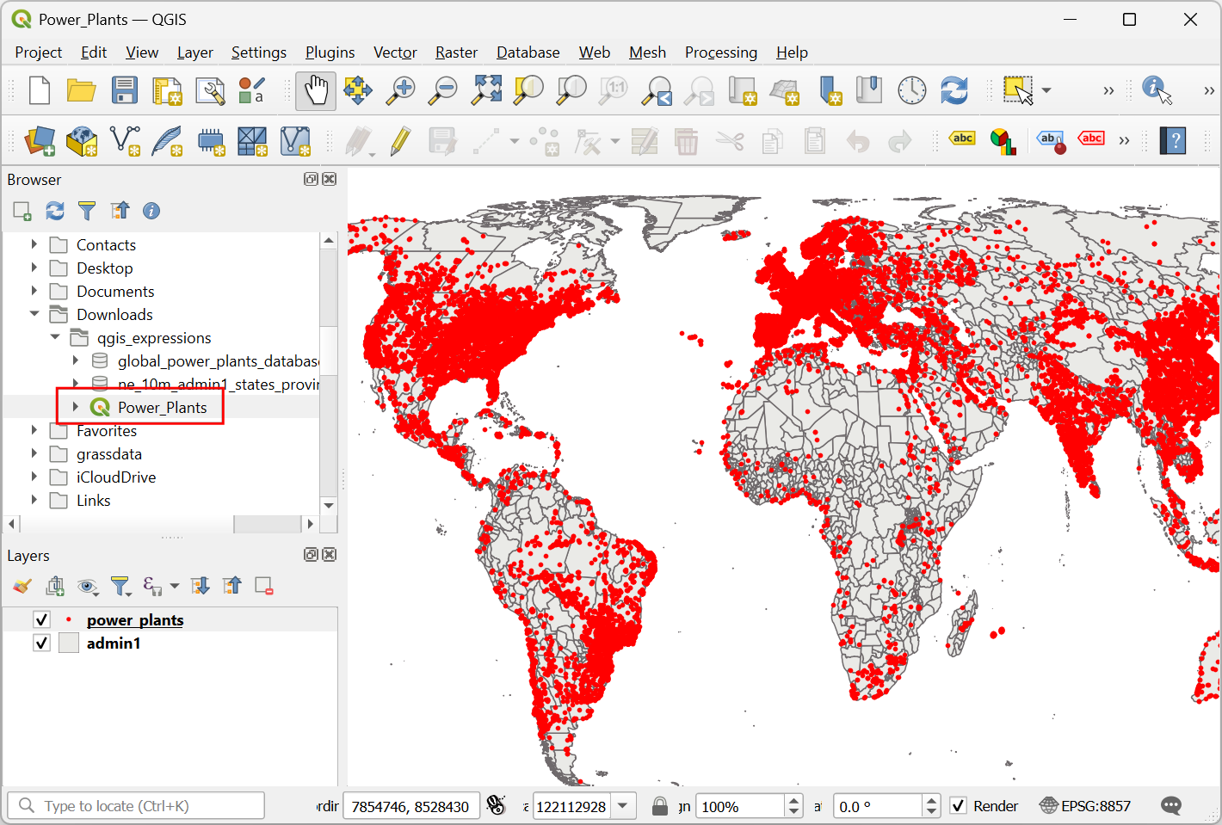Click the locator search field
Viewport: 1222px width, 825px height.
(x=136, y=806)
